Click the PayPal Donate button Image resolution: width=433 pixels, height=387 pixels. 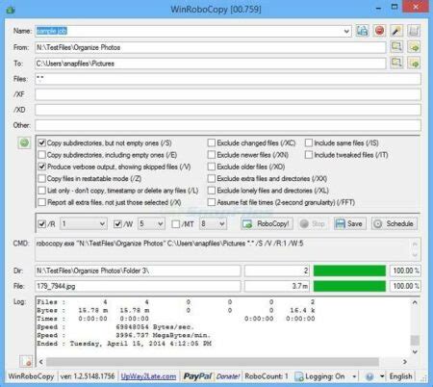[x=212, y=376]
